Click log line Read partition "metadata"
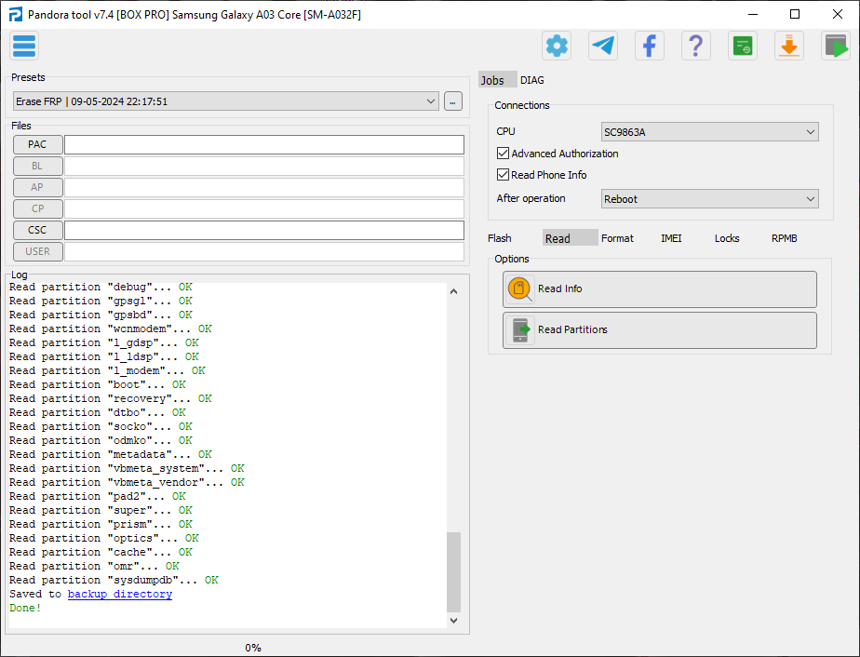860x657 pixels. (x=110, y=454)
